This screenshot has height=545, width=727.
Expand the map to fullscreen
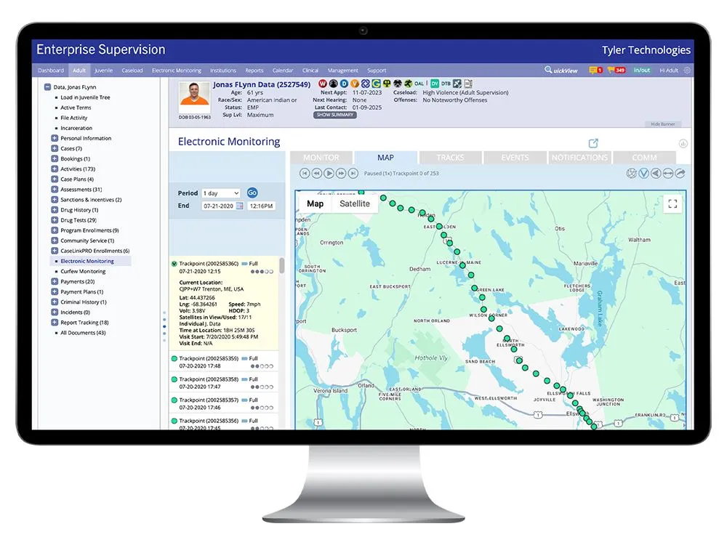point(672,204)
